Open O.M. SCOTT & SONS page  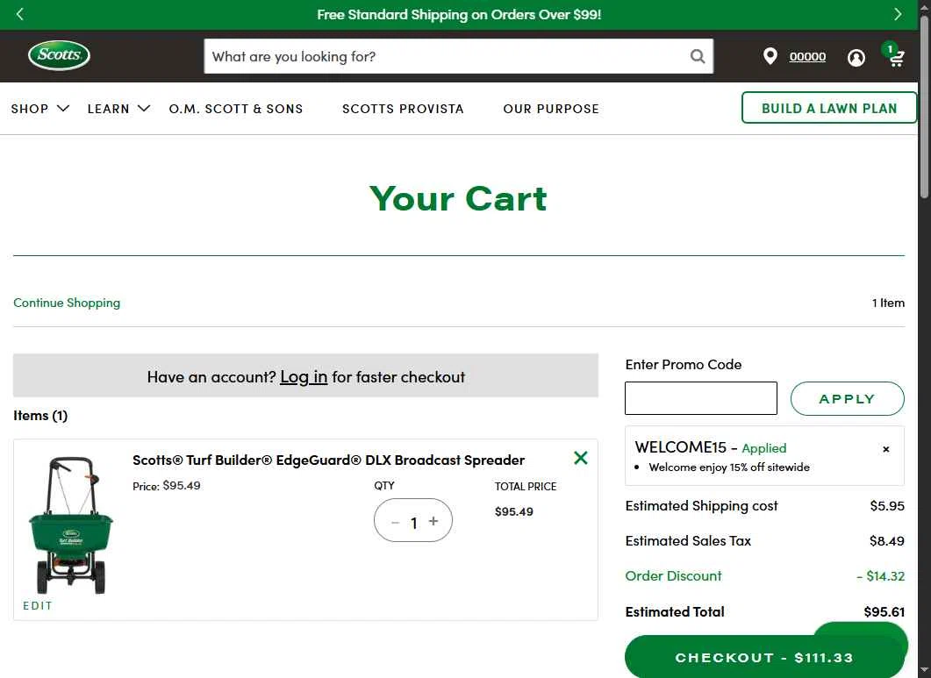point(236,109)
